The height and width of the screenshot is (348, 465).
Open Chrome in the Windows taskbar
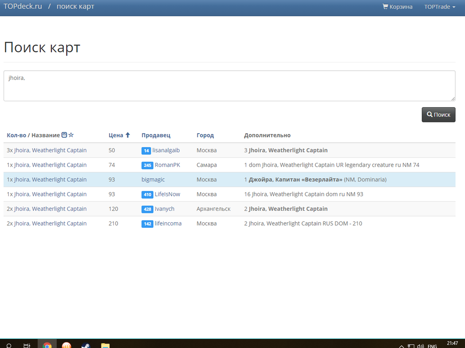click(x=47, y=345)
